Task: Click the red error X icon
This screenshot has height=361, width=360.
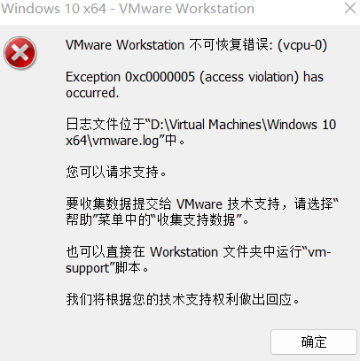Action: 20,53
